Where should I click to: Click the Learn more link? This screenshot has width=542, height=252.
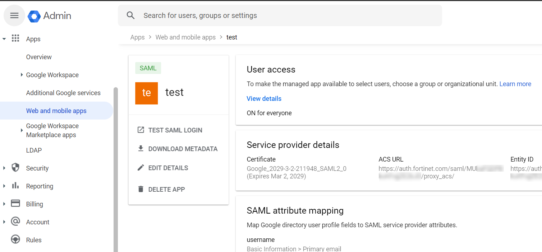515,84
